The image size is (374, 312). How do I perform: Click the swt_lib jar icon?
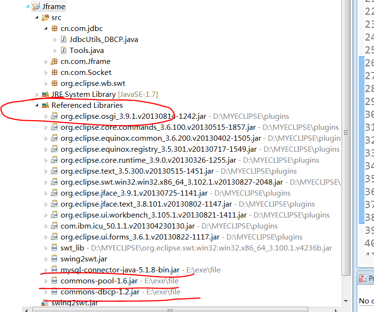coord(54,248)
